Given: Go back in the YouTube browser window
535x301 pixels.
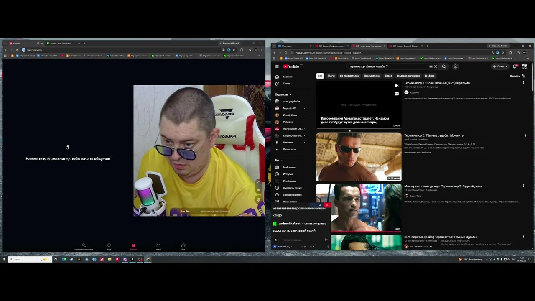Looking at the screenshot, I should point(275,53).
